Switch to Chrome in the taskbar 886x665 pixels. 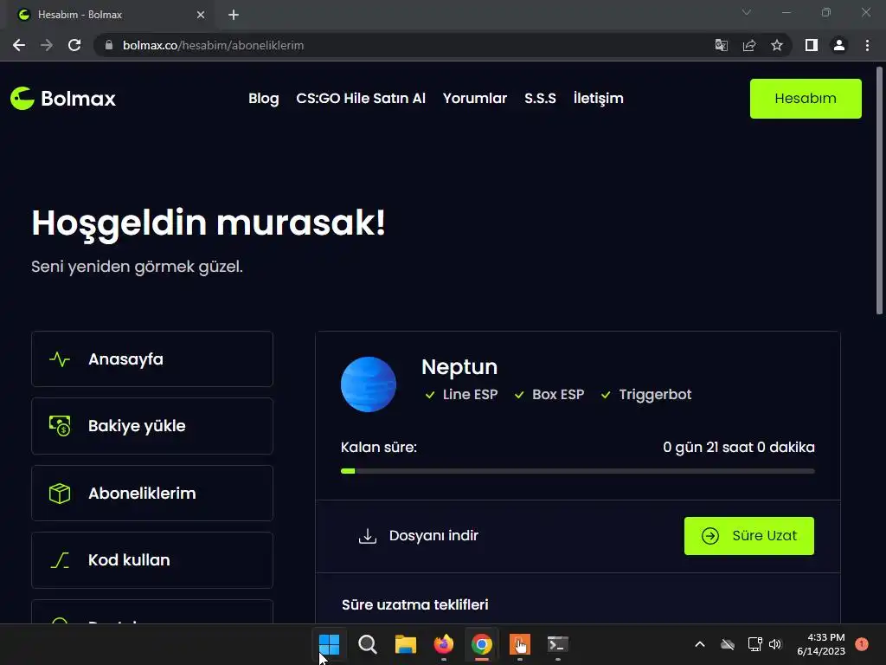pos(481,644)
